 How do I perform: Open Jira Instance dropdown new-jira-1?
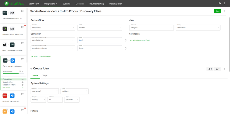pos(152,28)
